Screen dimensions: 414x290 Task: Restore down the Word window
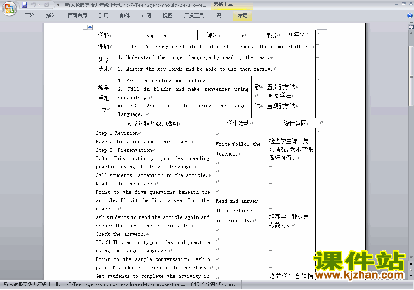403,3
